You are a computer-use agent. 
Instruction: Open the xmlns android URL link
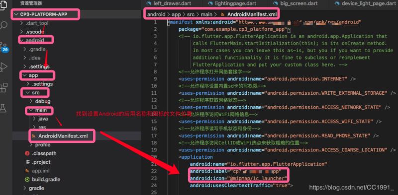pyautogui.click(x=299, y=22)
